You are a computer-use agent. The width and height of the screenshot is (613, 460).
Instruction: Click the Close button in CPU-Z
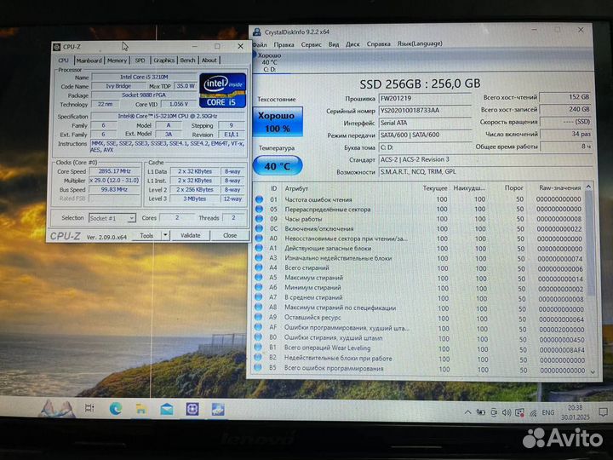(230, 235)
